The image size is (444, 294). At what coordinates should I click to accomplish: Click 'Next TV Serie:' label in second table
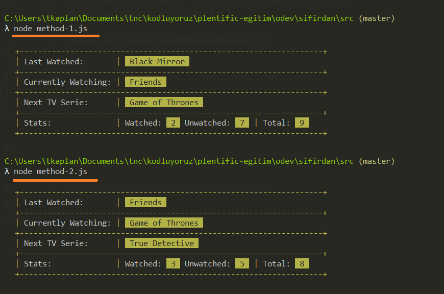click(x=56, y=243)
